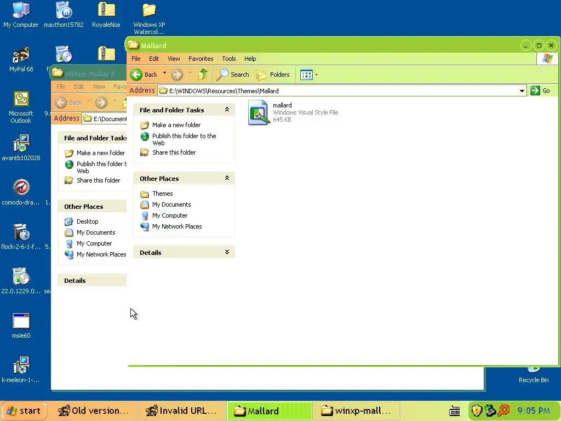
Task: Select the flock-2-6-1 installer icon
Action: 21,237
